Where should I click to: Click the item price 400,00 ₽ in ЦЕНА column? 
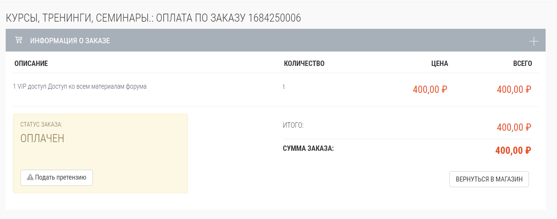pos(430,90)
